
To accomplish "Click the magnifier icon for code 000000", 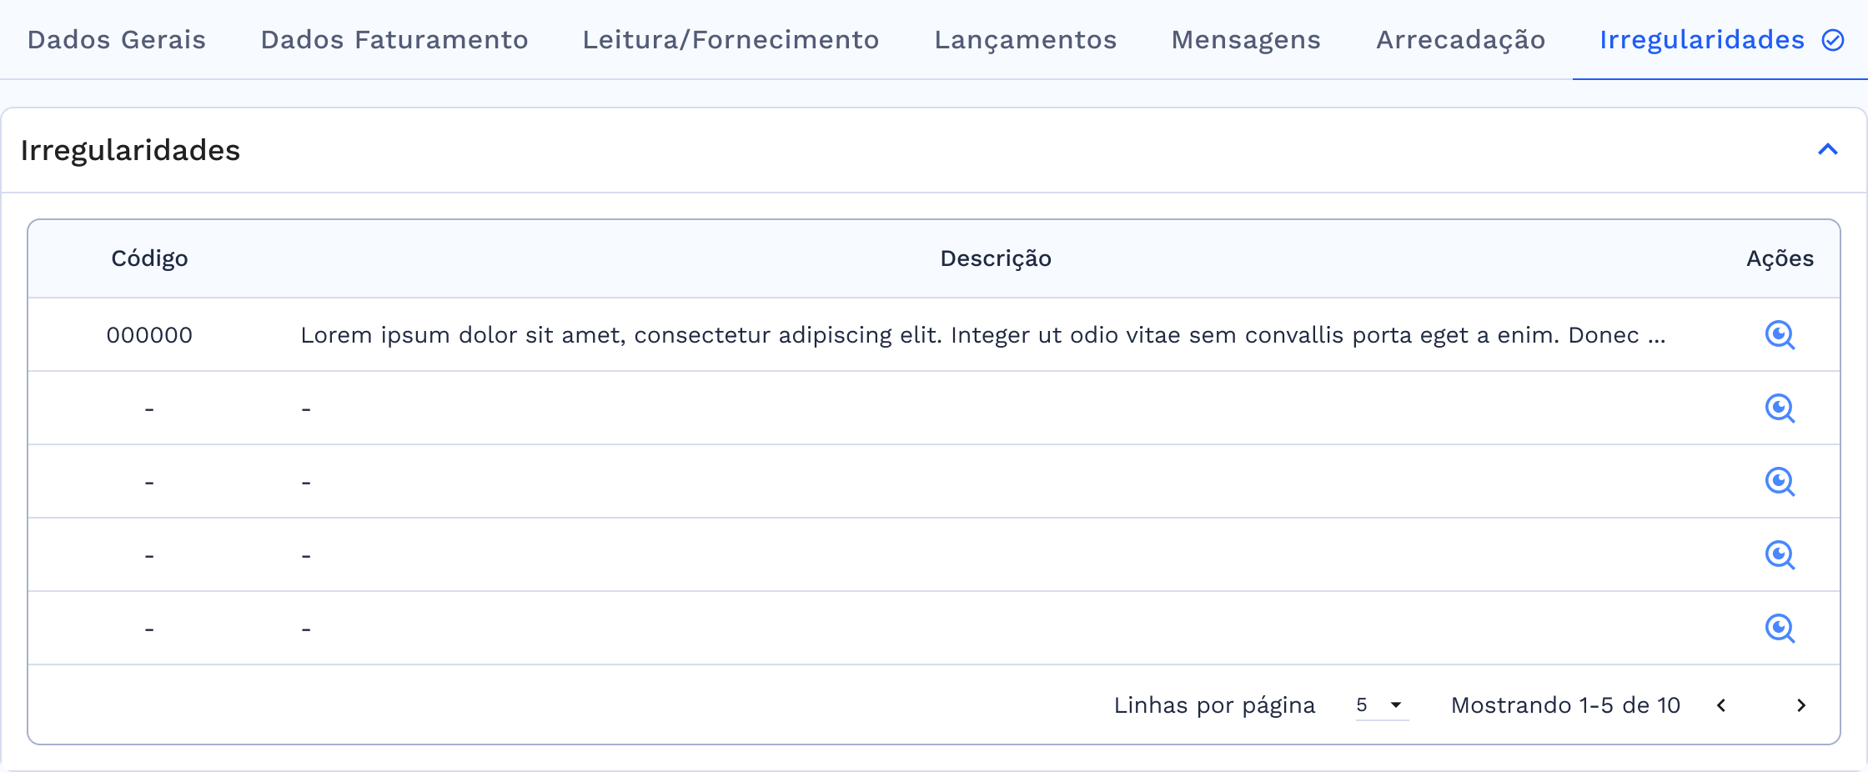I will coord(1780,335).
